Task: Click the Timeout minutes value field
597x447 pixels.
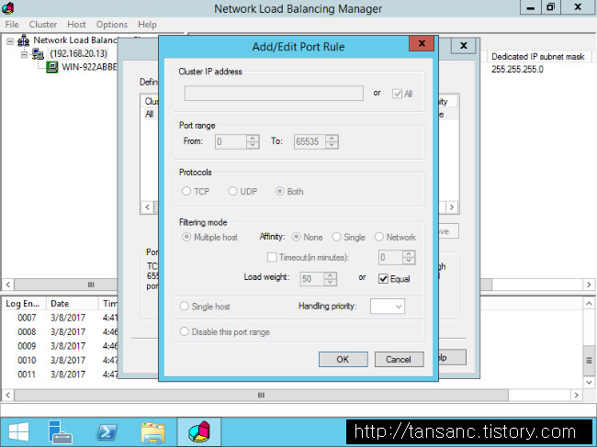Action: [390, 258]
